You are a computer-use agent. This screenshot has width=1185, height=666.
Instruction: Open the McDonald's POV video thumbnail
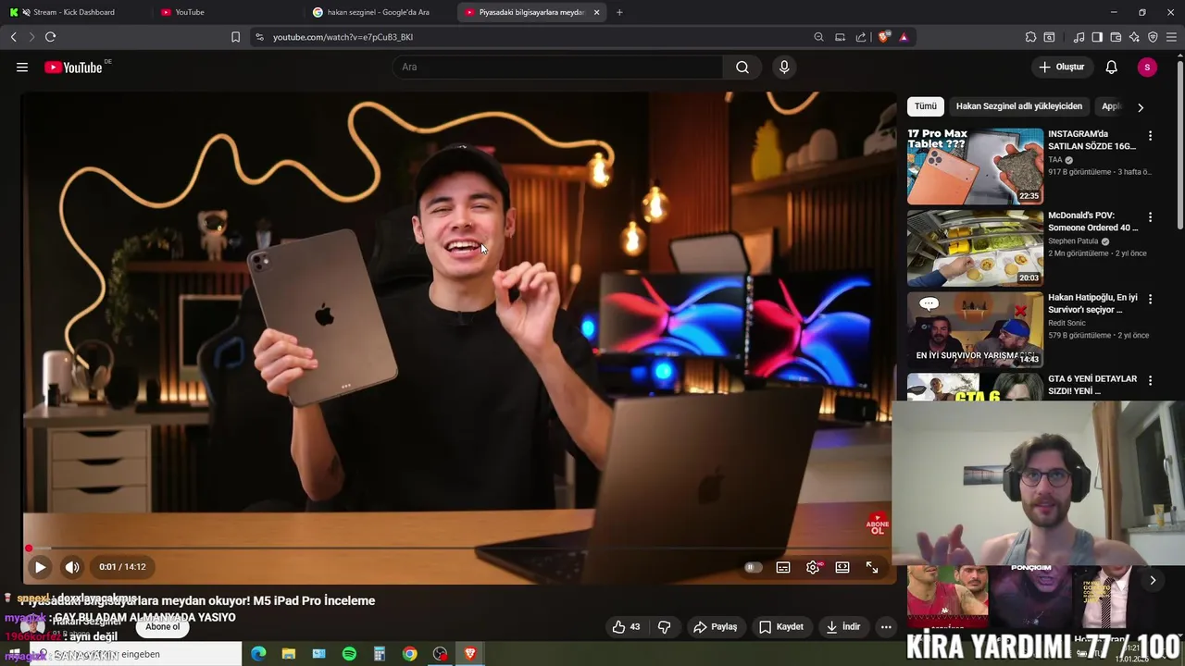975,248
